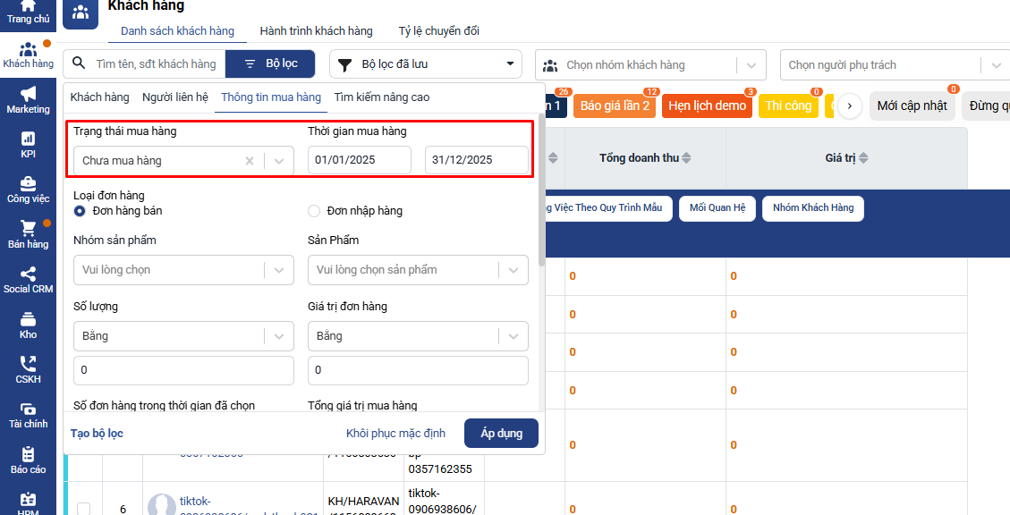1010x515 pixels.
Task: Clear the Chưa mua hàng selection
Action: tap(250, 161)
